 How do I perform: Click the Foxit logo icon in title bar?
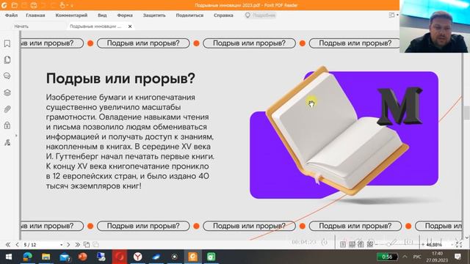click(4, 5)
